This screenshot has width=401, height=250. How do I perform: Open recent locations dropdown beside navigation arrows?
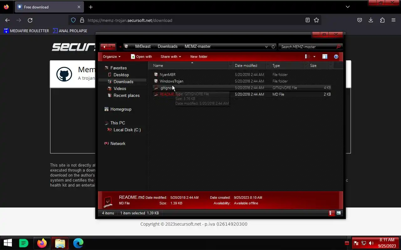pyautogui.click(x=120, y=47)
